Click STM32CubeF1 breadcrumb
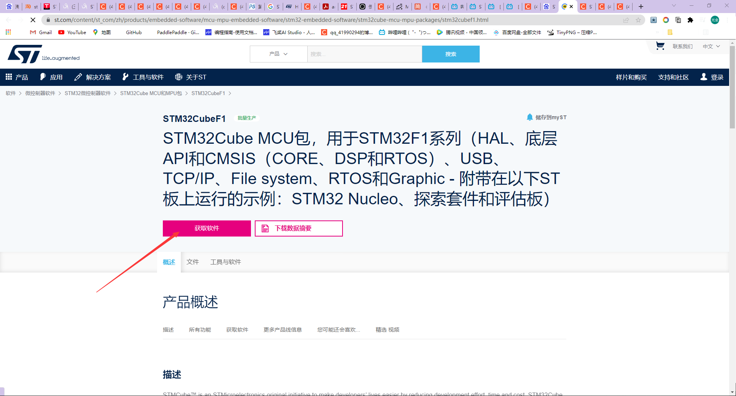This screenshot has height=396, width=736. [208, 93]
